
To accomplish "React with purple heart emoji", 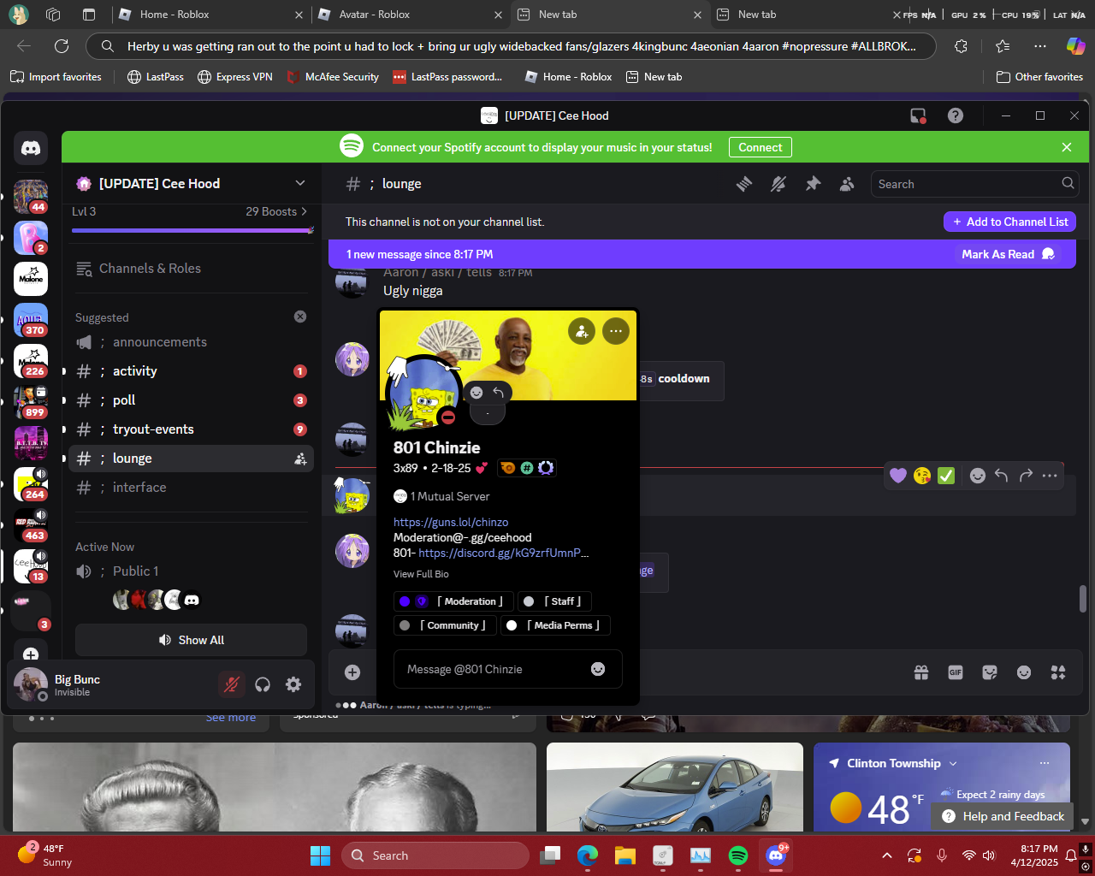I will coord(898,476).
